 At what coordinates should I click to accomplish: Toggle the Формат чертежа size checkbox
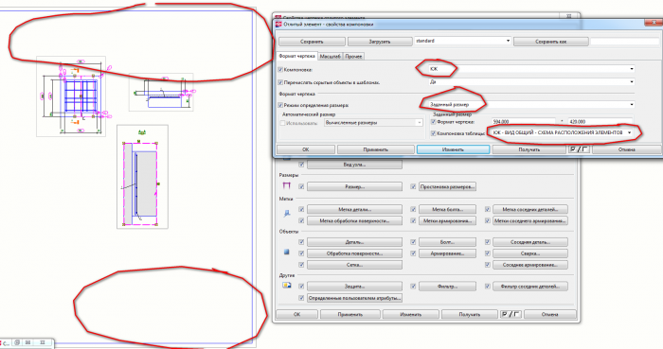(433, 122)
